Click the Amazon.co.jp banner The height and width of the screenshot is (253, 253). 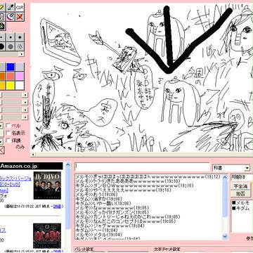(31, 166)
